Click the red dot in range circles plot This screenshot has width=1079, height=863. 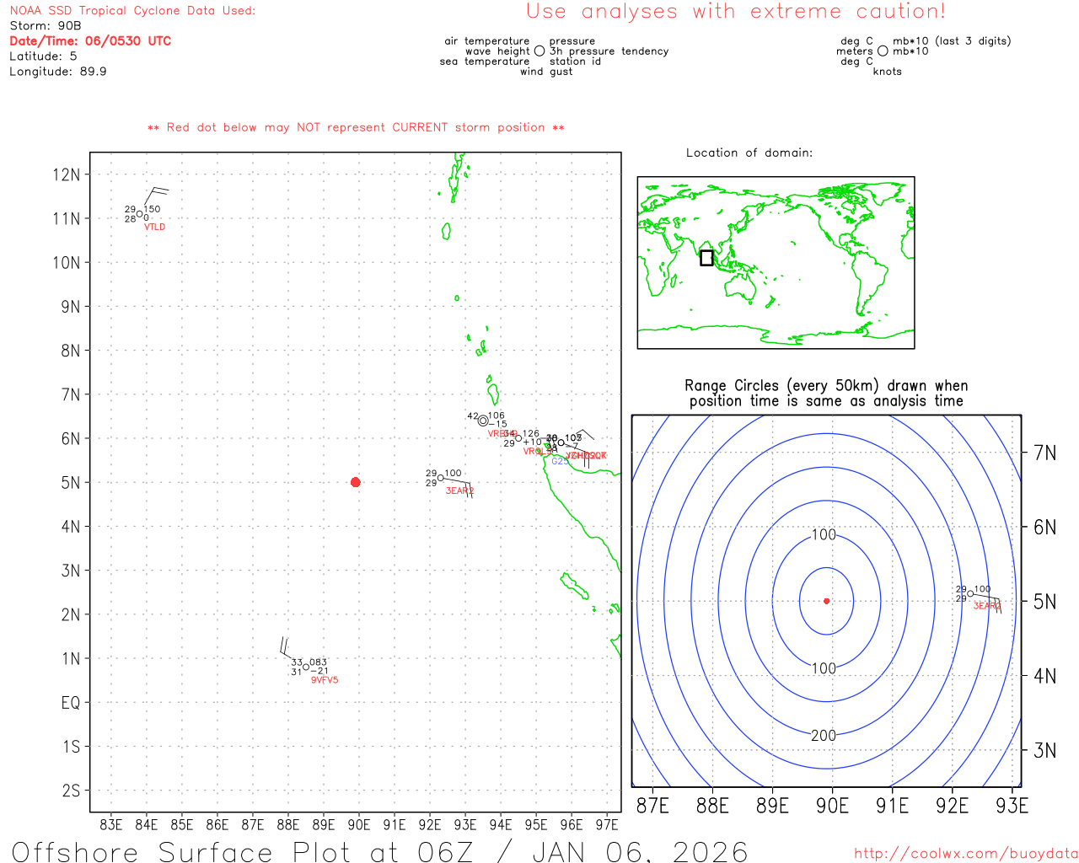(826, 601)
